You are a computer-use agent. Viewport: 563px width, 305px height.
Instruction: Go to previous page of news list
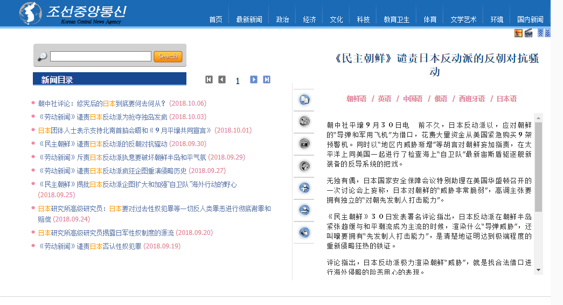coord(223,79)
